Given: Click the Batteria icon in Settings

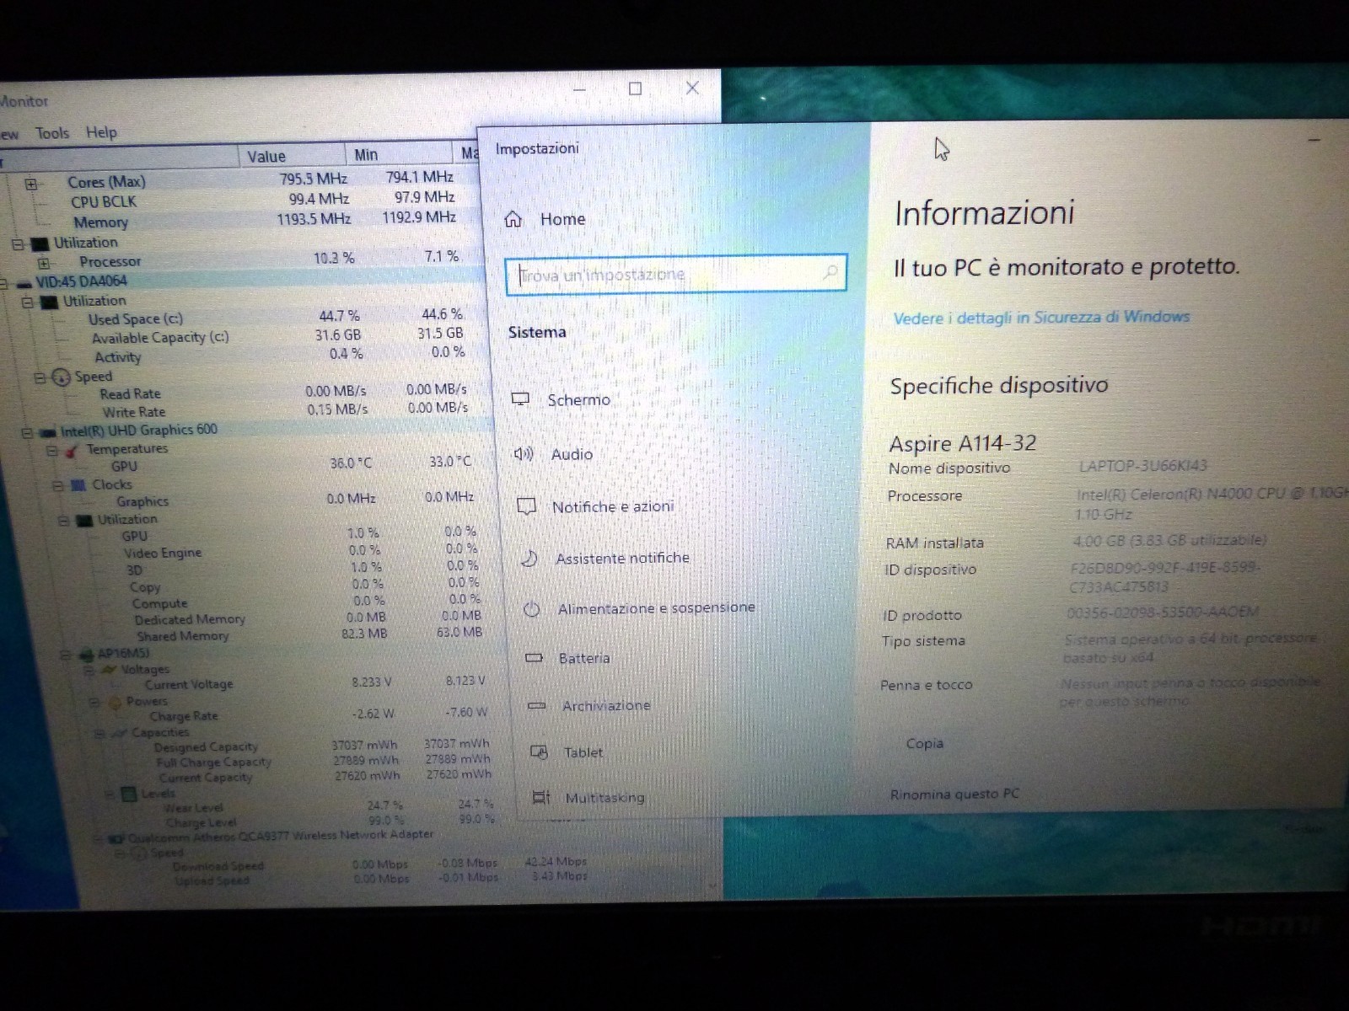Looking at the screenshot, I should (x=534, y=658).
